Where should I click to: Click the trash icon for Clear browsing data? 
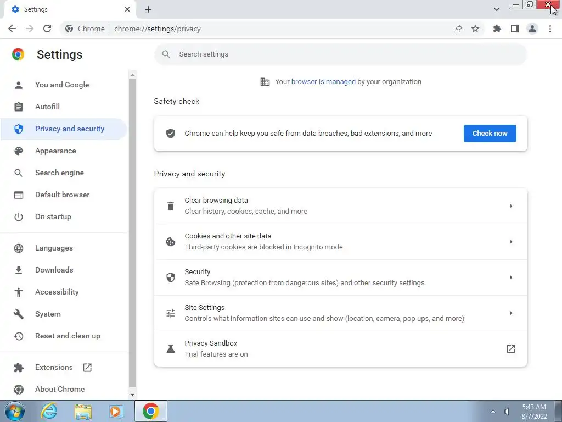click(171, 206)
